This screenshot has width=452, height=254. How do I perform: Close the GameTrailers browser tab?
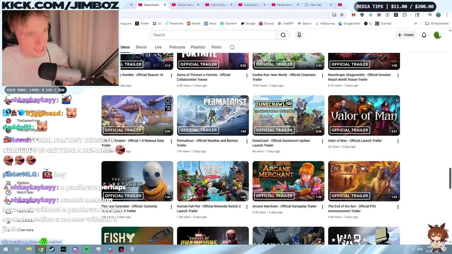165,5
